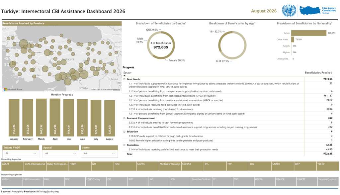
Task: Select the UNFPA reporting agency tile
Action: click(x=283, y=166)
